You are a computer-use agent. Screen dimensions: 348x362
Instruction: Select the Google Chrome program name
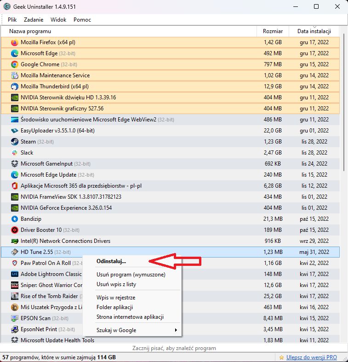[40, 64]
